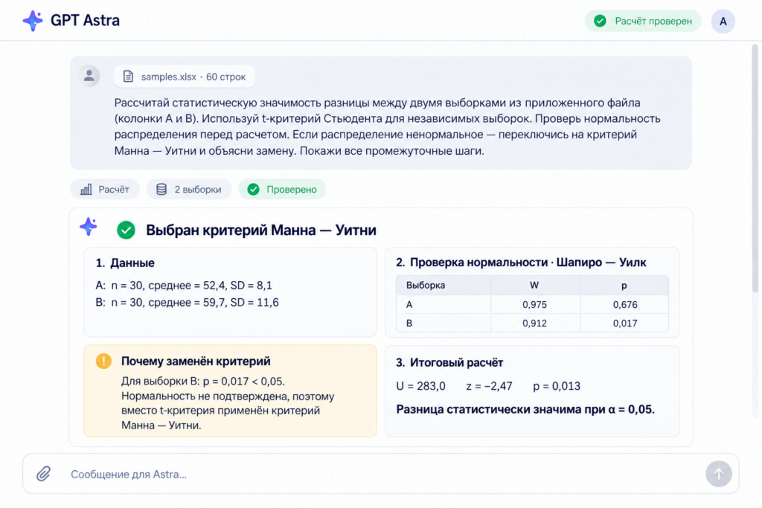Click the 1. Данные section heading
Screen dimensions: 762x508
[125, 263]
